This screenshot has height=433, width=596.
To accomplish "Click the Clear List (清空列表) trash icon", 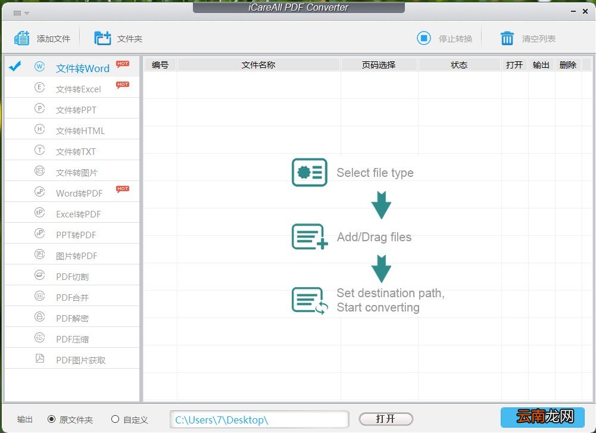I will (x=507, y=38).
